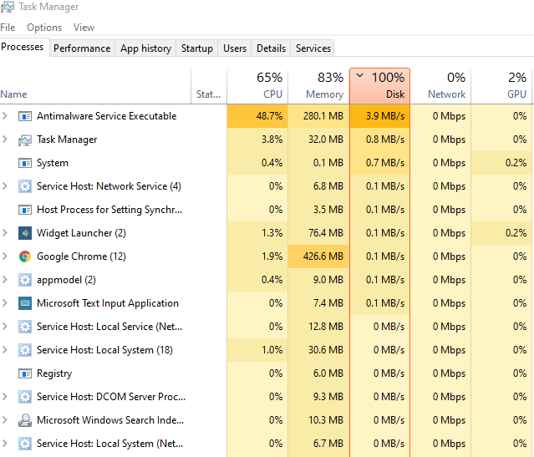Screen dimensions: 534x457
Task: Click the Task Manager title bar icon
Action: pyautogui.click(x=8, y=7)
